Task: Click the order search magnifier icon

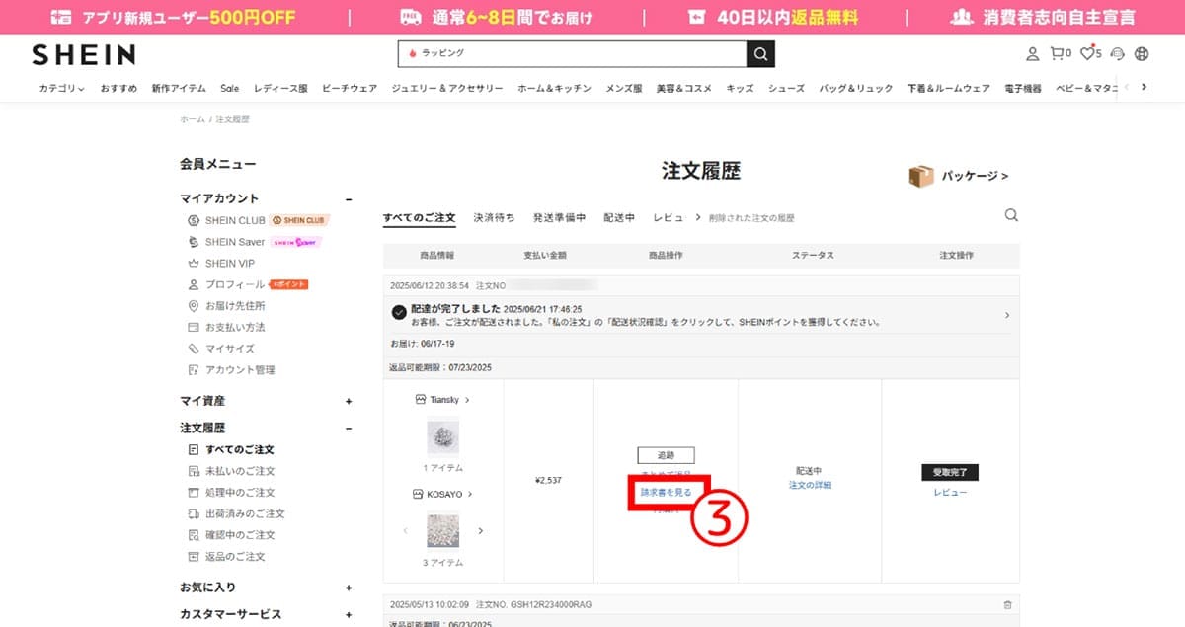Action: pos(1011,215)
